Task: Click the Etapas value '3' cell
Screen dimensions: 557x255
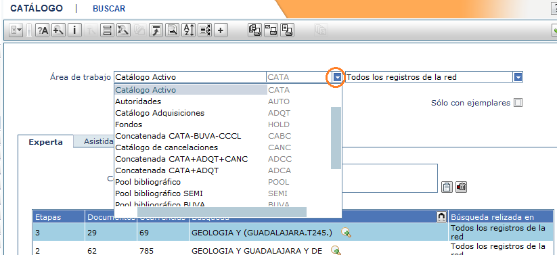Action: pos(59,233)
